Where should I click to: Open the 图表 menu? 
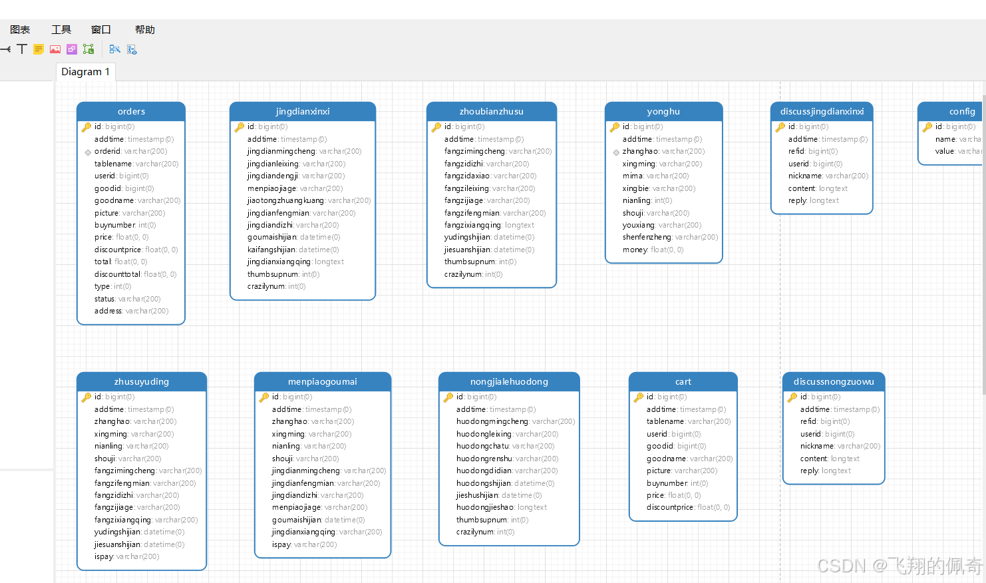[20, 29]
